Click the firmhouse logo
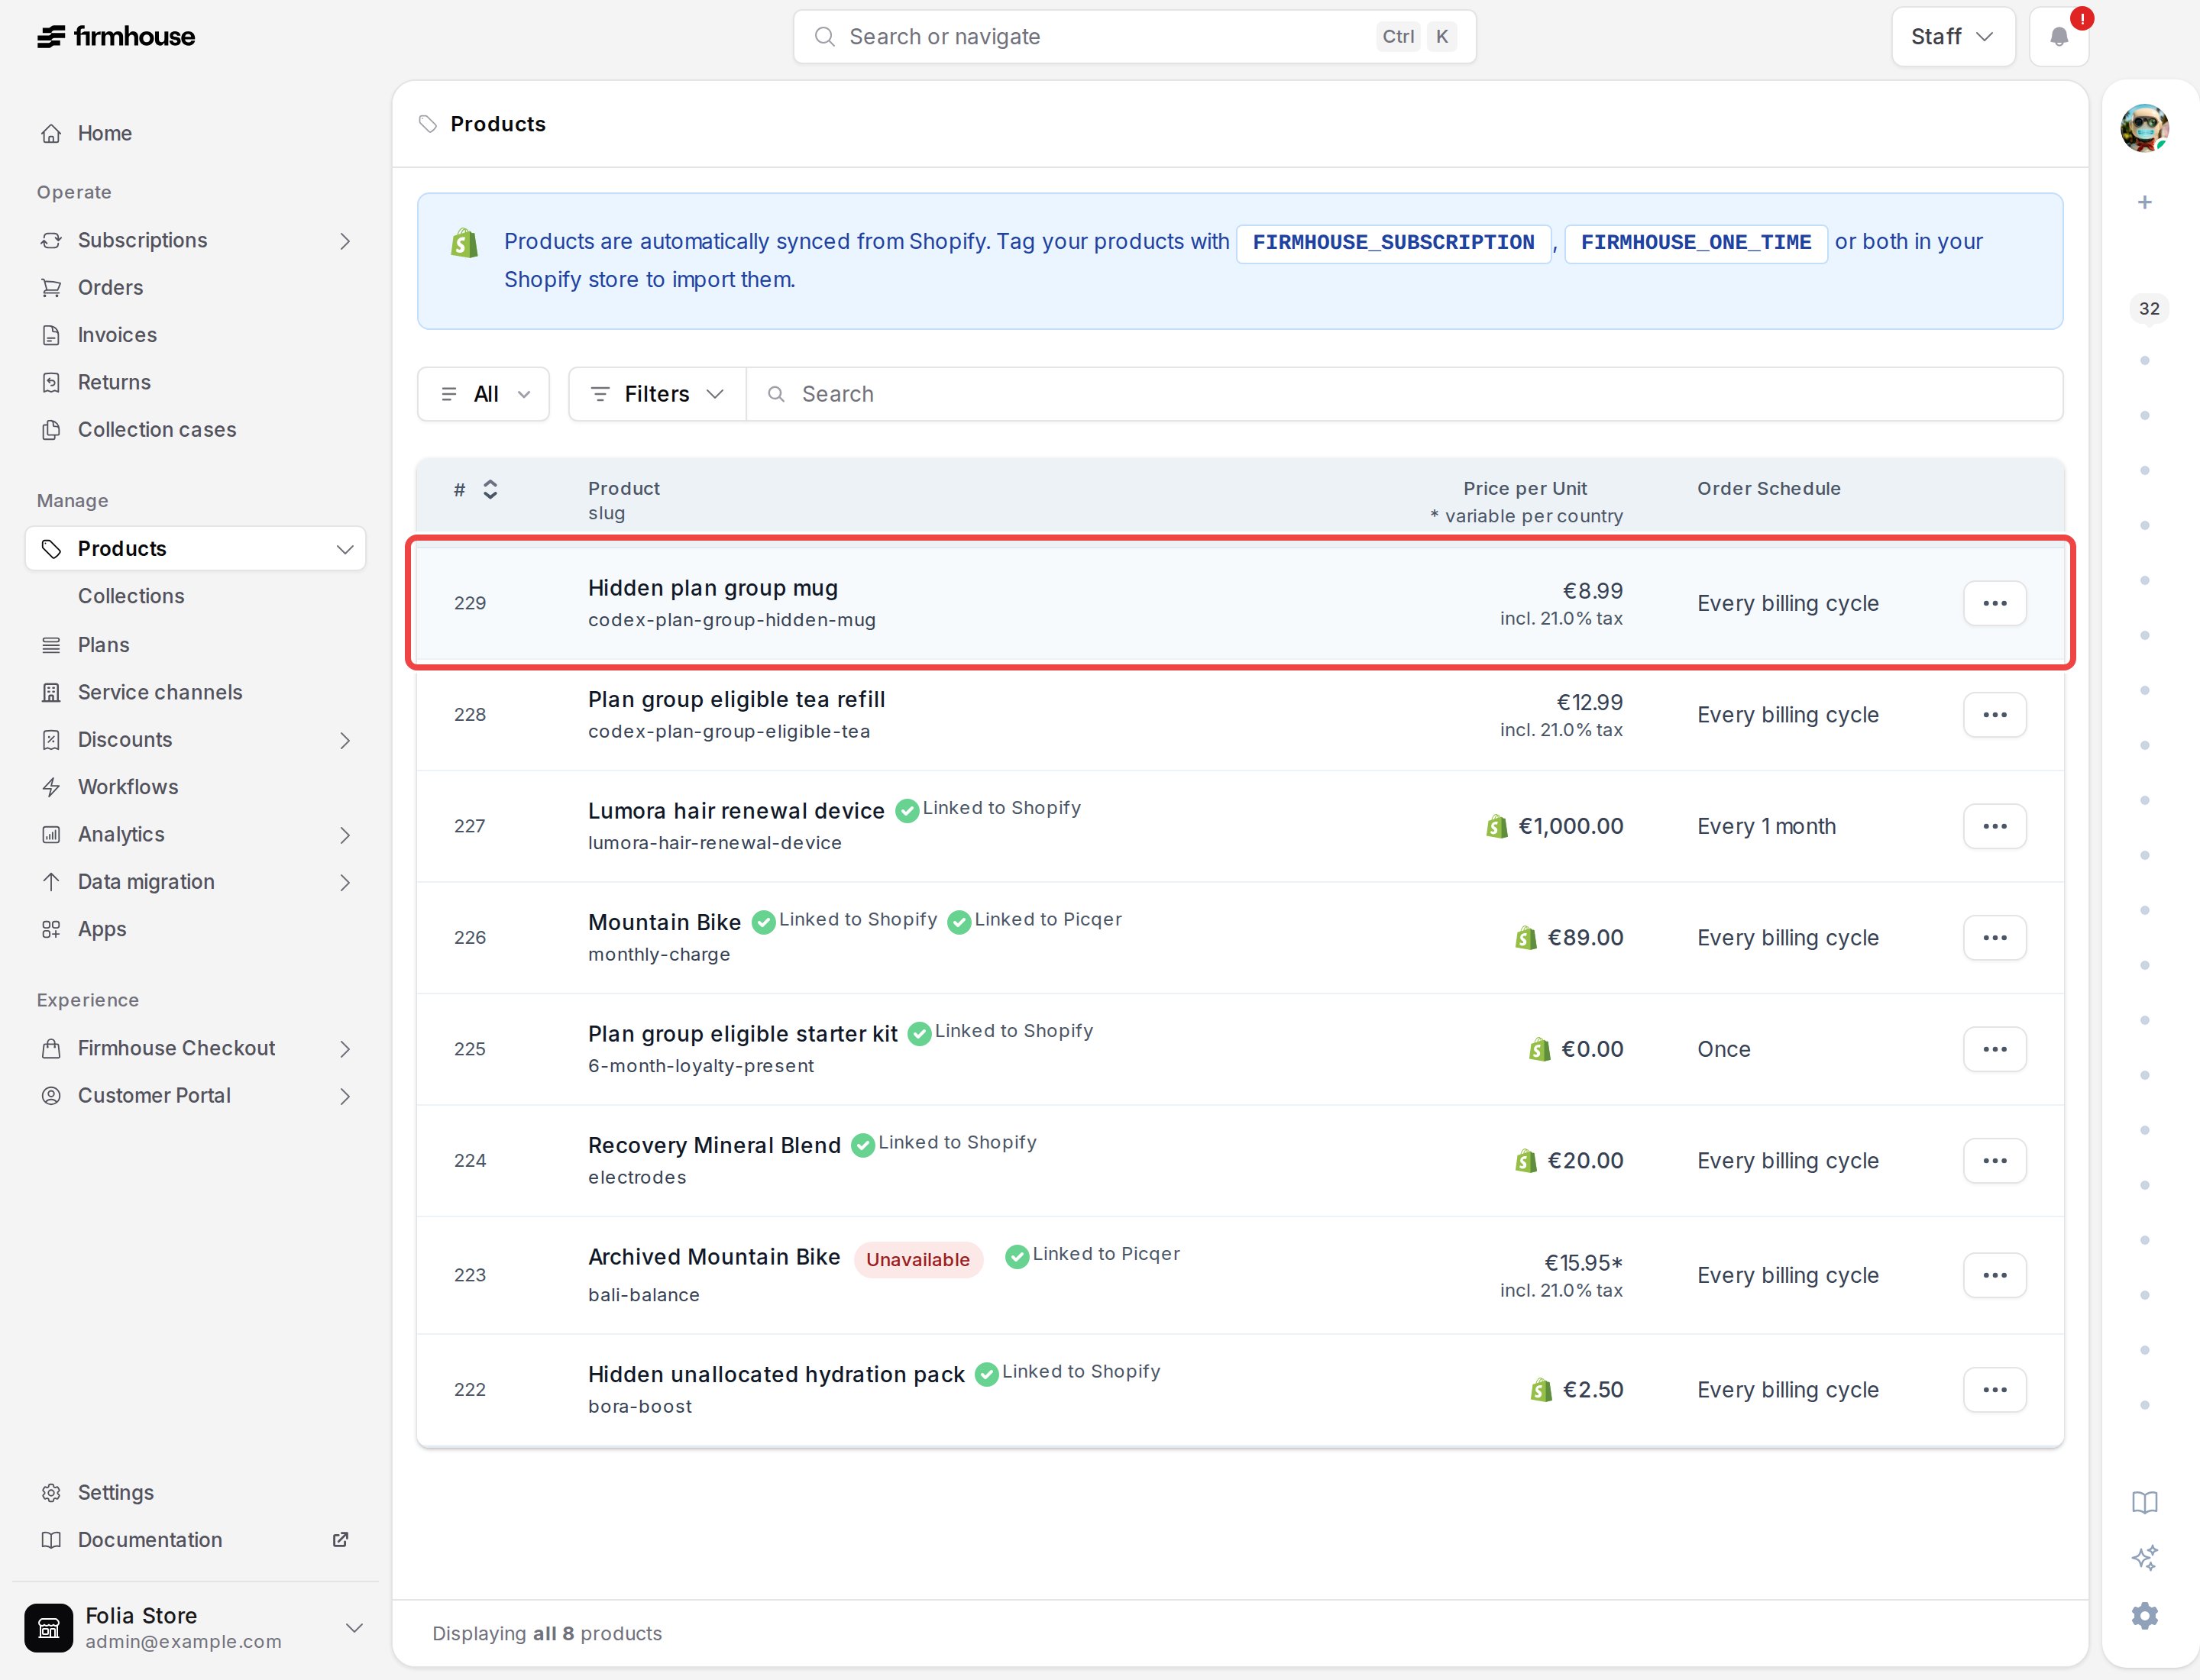Image resolution: width=2200 pixels, height=1680 pixels. click(116, 37)
